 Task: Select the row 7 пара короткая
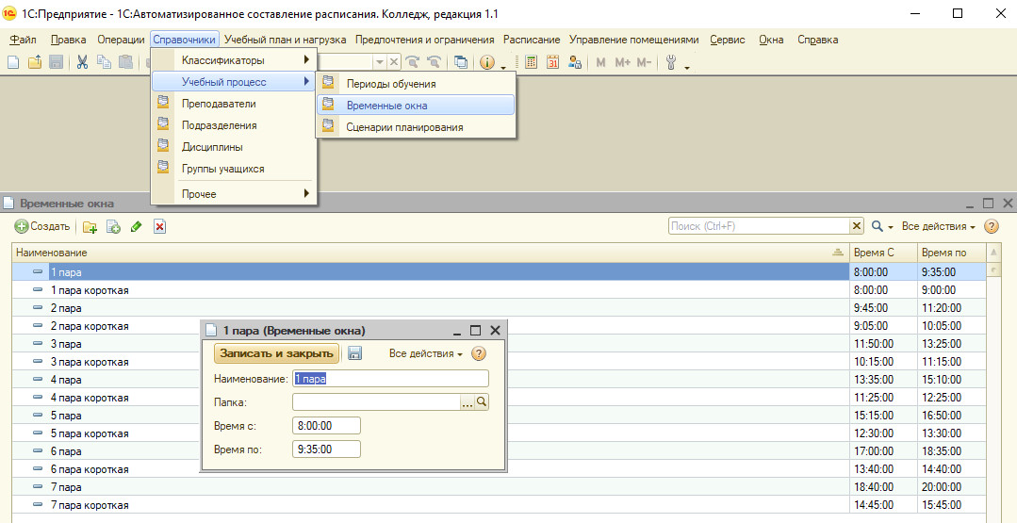[x=498, y=505]
